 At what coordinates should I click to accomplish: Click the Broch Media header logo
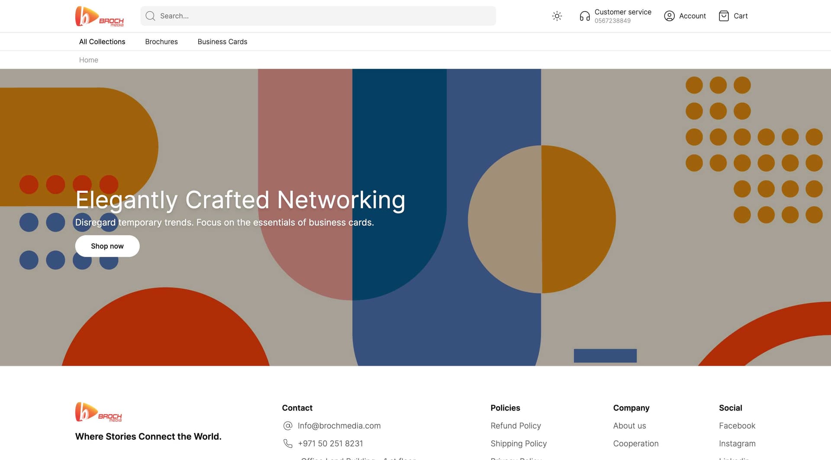(100, 16)
